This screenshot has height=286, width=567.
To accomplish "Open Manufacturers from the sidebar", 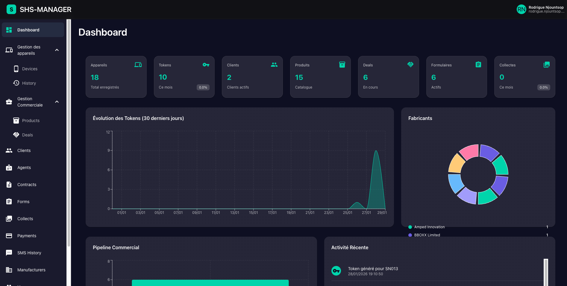I will point(31,270).
